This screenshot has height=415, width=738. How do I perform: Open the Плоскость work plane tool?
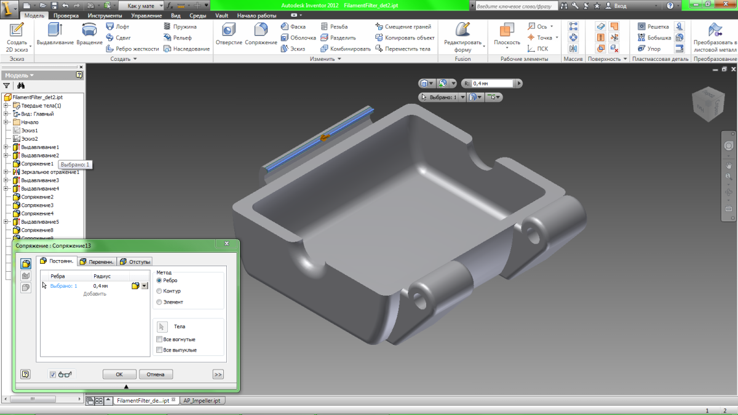coord(507,30)
